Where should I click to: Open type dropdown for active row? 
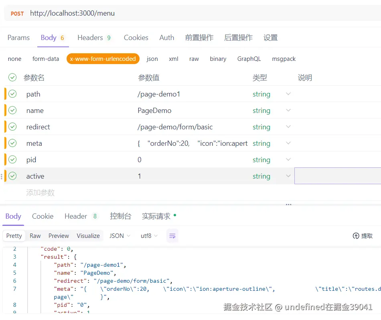288,176
